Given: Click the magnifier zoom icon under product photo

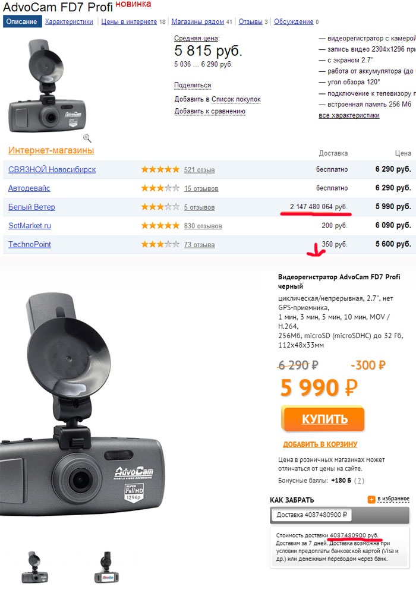Looking at the screenshot, I should 87,138.
